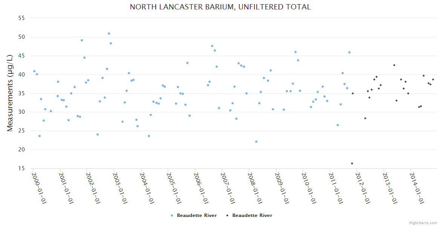441x226 pixels.
Task: Click the black diamond near 28 in 2012
Action: [365, 118]
